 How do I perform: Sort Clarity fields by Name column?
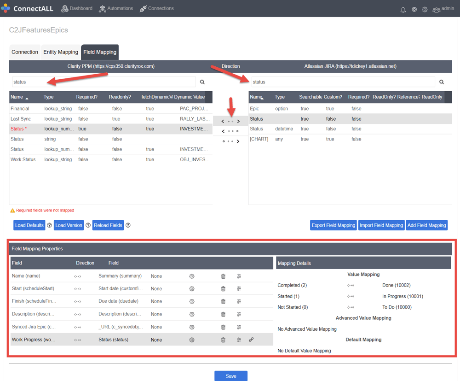click(x=19, y=97)
